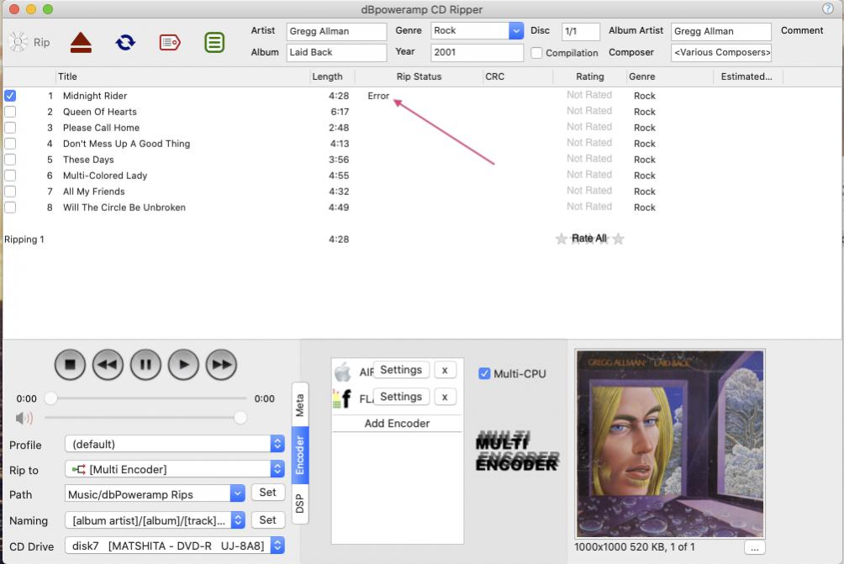Uncheck track 1 Midnight Rider
Image resolution: width=844 pixels, height=564 pixels.
[x=10, y=96]
